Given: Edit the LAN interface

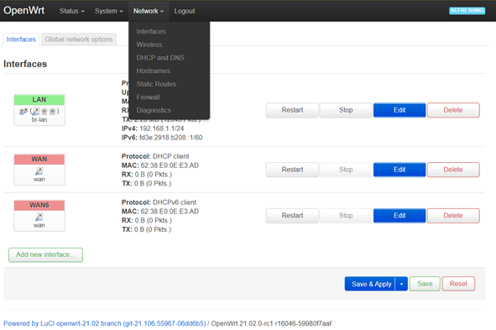Looking at the screenshot, I should [x=399, y=110].
